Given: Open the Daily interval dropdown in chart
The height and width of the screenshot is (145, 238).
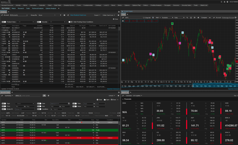Looking at the screenshot, I should point(179,18).
